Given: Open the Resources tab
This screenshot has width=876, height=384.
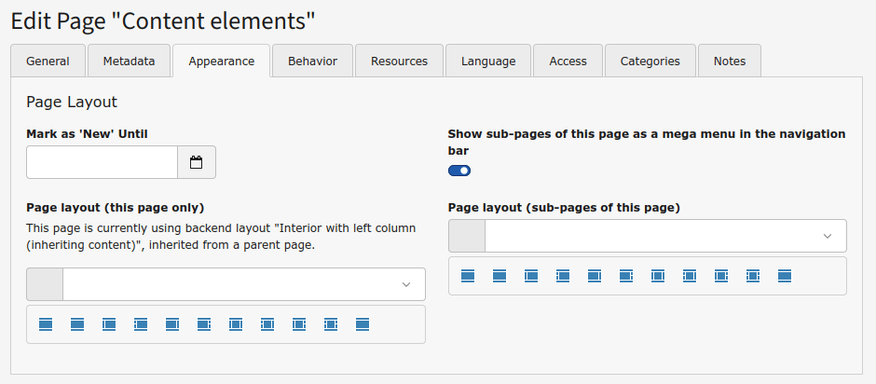Looking at the screenshot, I should 399,61.
